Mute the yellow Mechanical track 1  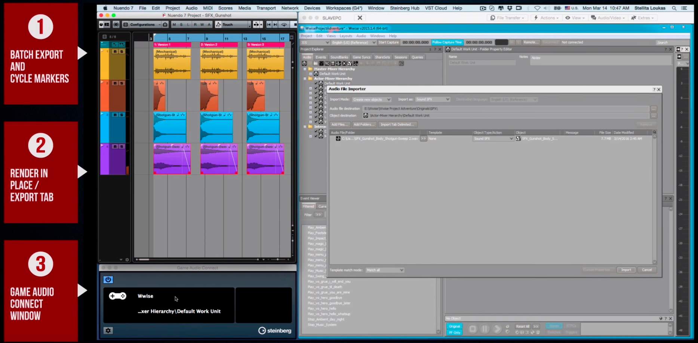tap(115, 52)
